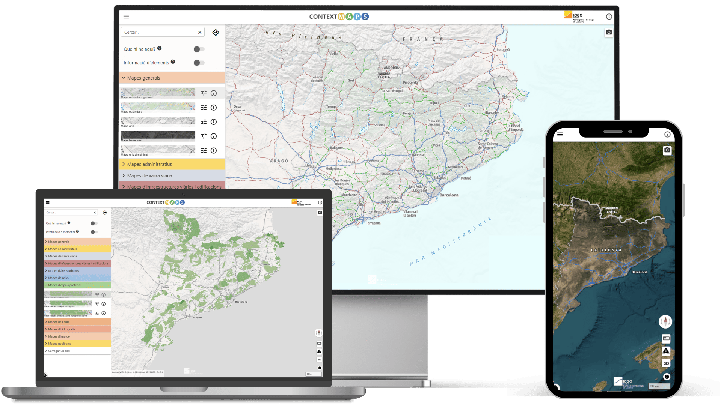The width and height of the screenshot is (721, 405).
Task: Enable the Informació d'elements toggle
Action: tap(199, 63)
